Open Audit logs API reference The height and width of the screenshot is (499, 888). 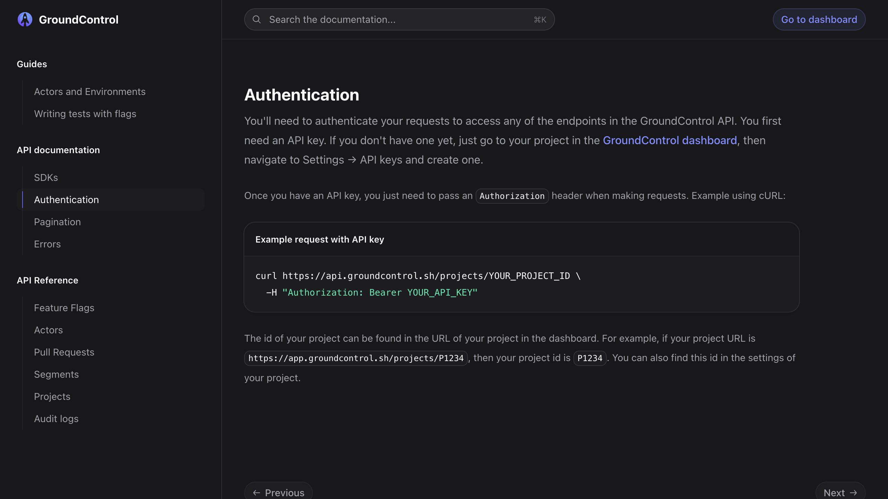coord(56,419)
